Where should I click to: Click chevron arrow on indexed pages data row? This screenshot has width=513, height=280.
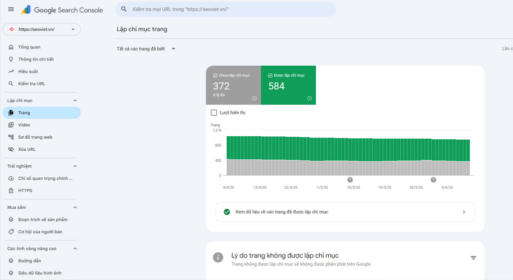click(x=464, y=212)
